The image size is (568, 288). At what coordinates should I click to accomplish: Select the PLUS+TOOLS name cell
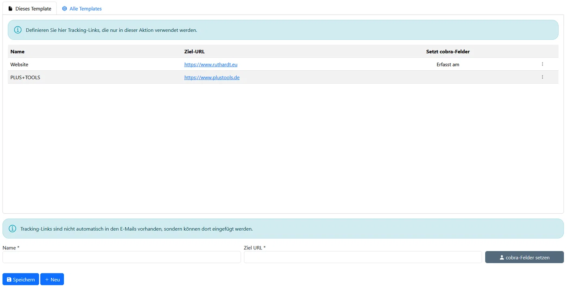pos(25,78)
